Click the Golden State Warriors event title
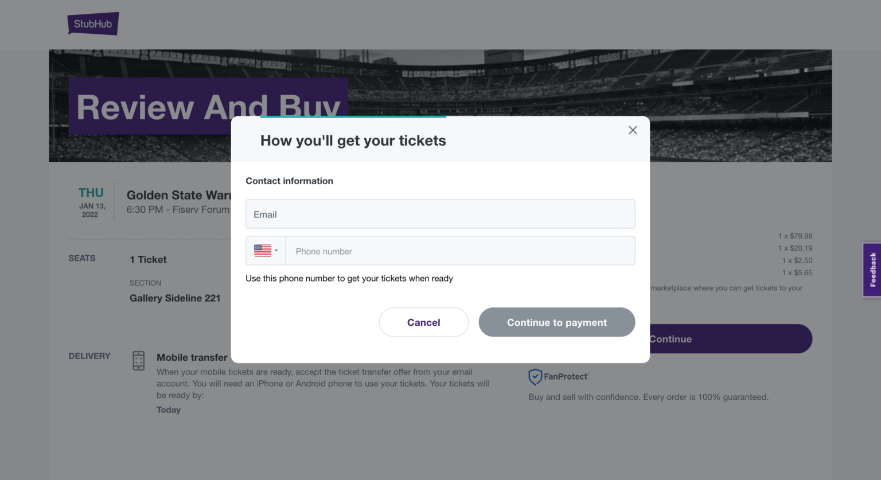Image resolution: width=881 pixels, height=480 pixels. (178, 196)
